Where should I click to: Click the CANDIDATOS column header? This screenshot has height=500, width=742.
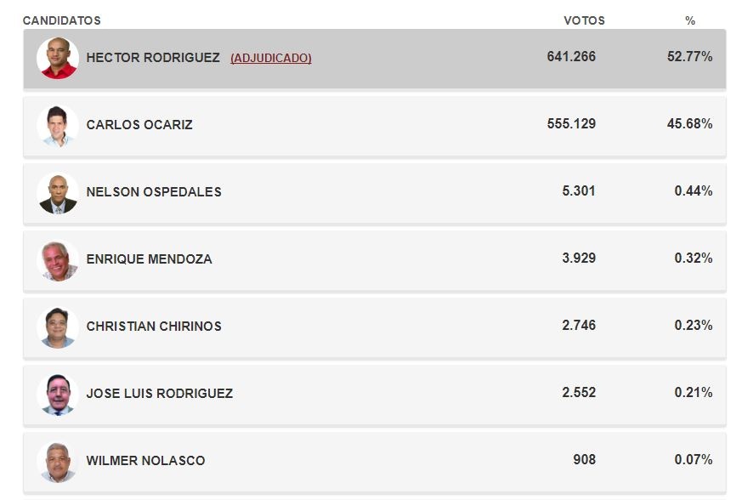click(x=61, y=20)
